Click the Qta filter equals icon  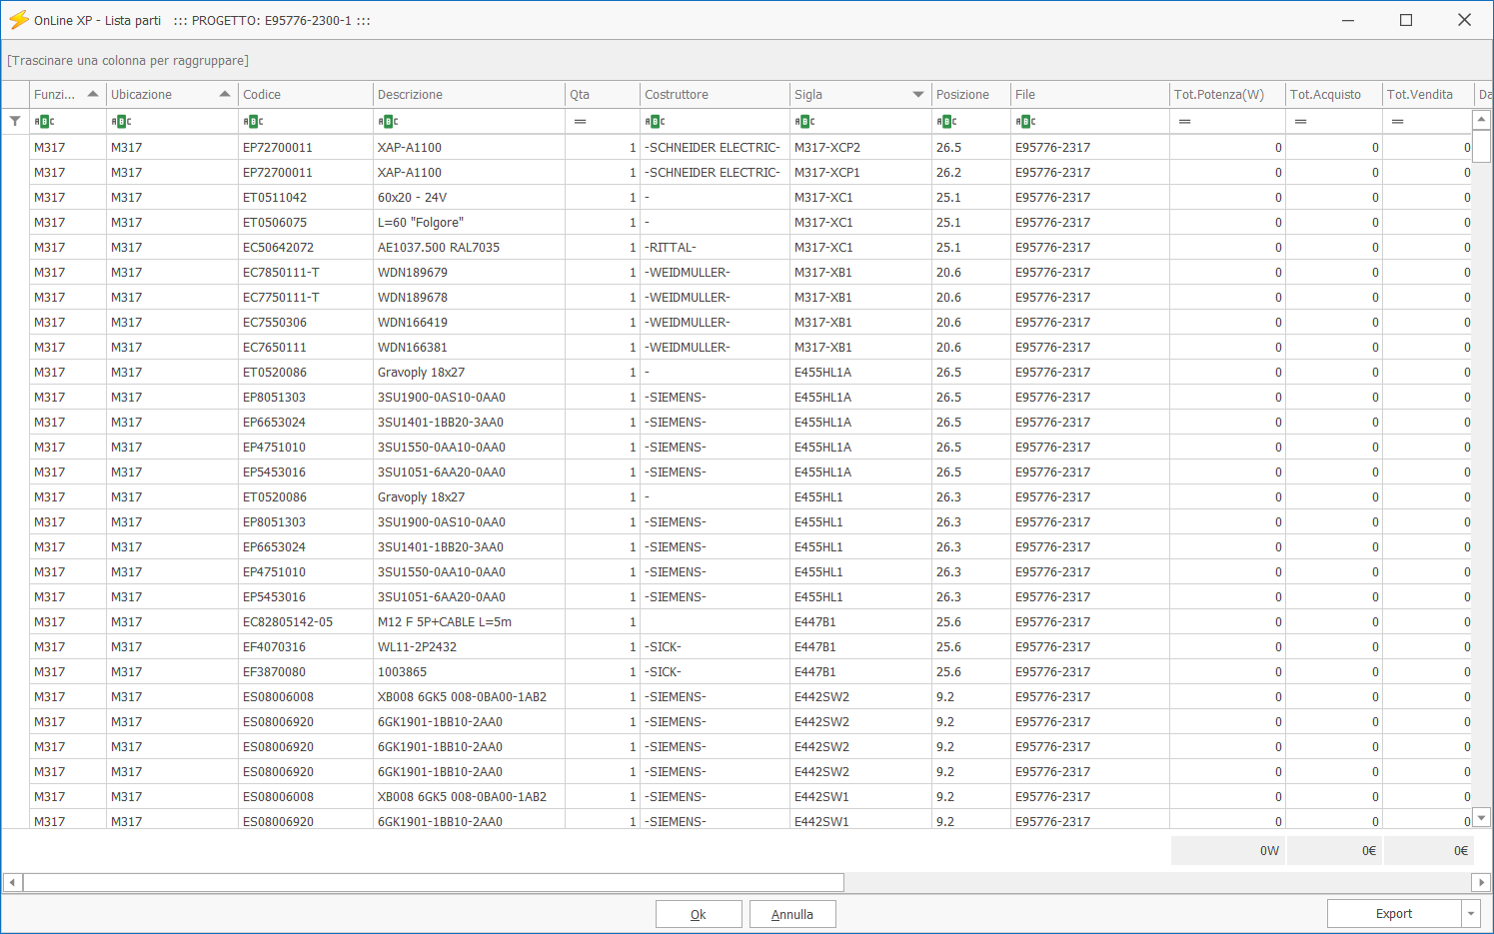pos(580,121)
